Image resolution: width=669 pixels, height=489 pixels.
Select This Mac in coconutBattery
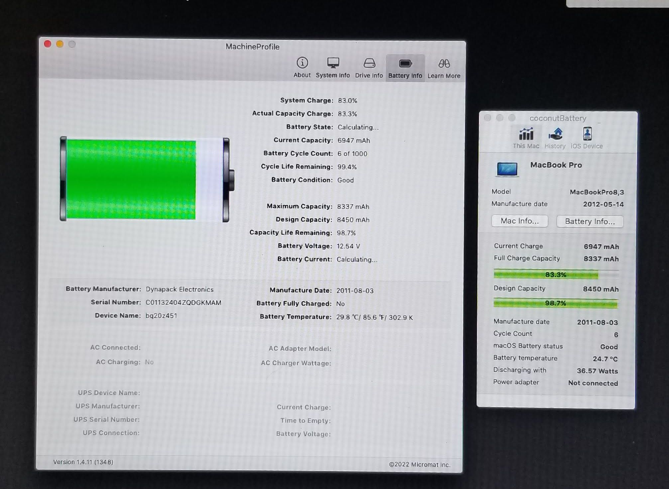point(526,138)
